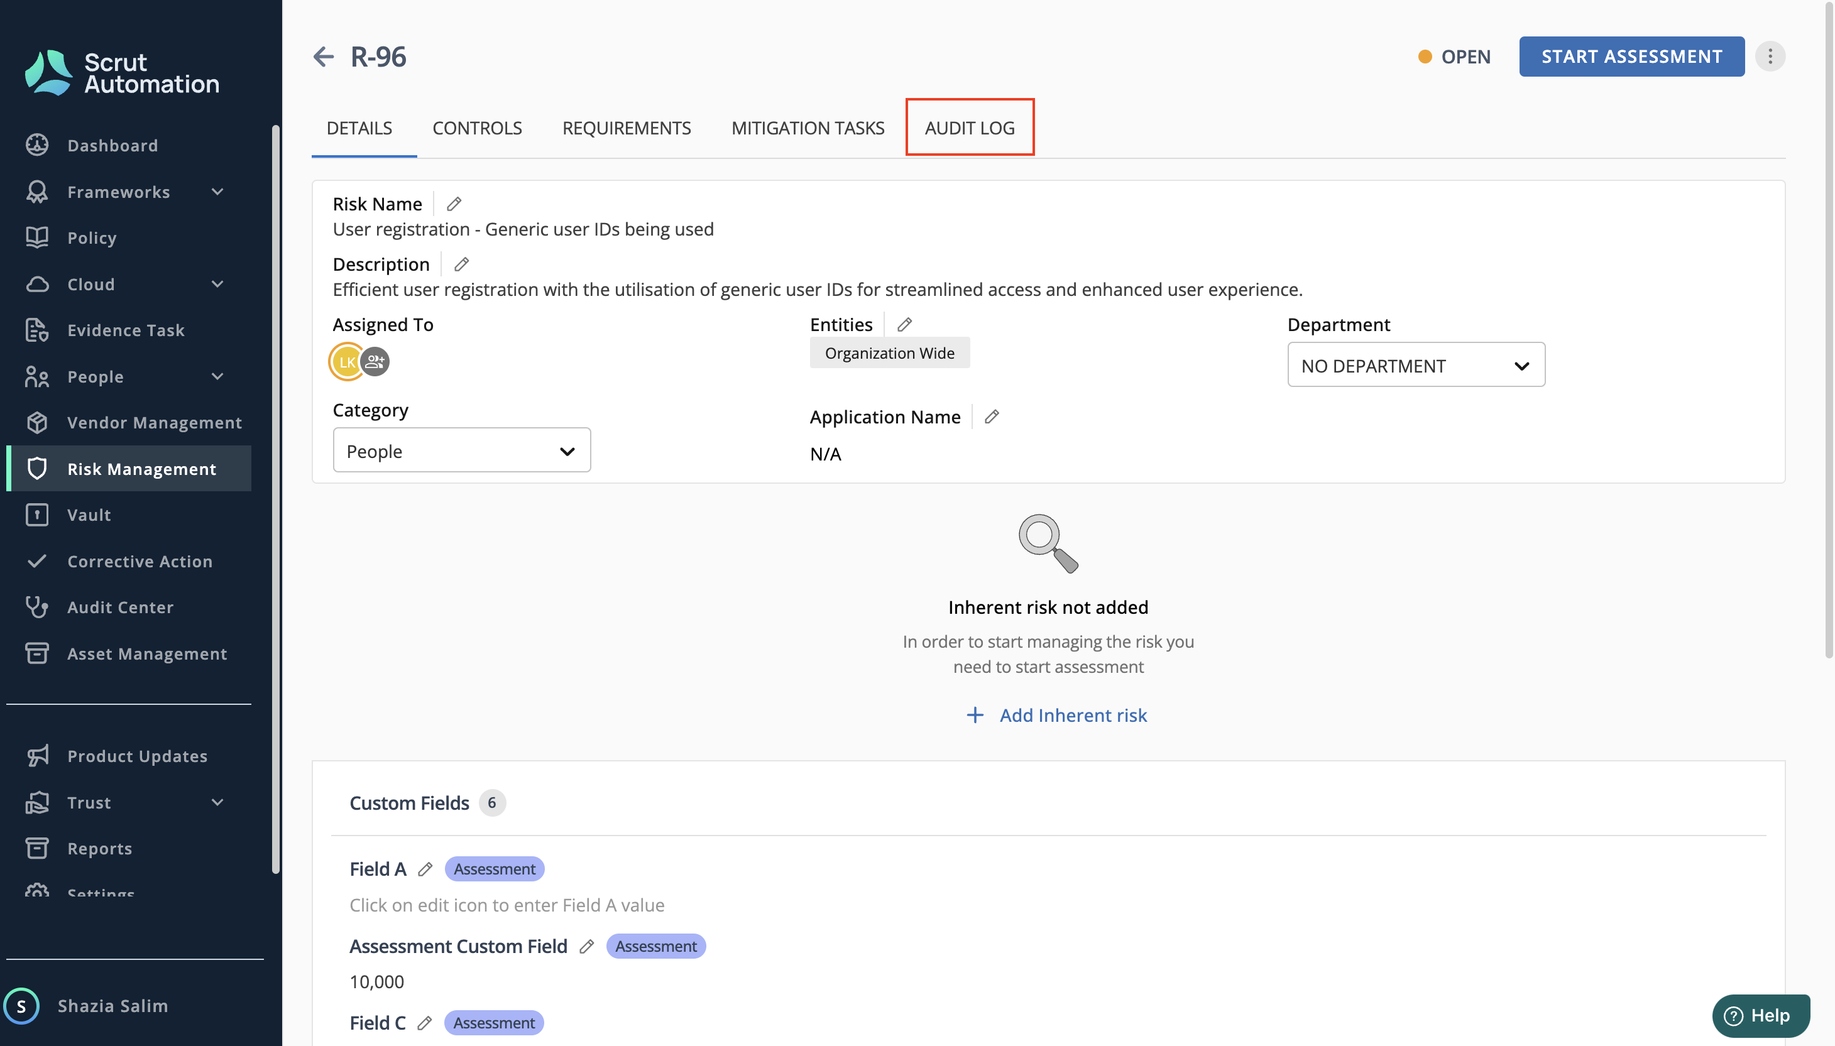Click the back arrow beside R-96
This screenshot has height=1046, width=1835.
point(324,56)
